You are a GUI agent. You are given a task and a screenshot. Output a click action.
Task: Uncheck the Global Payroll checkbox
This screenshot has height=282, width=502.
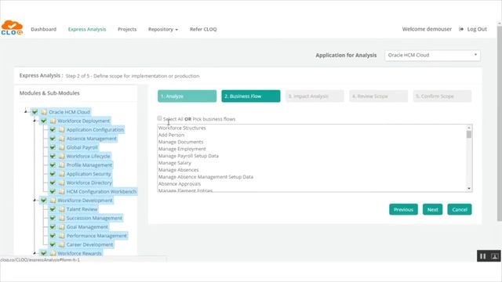coord(53,147)
